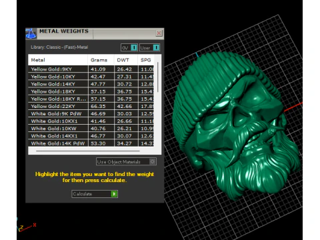Click the 26.21 DWT value
The height and width of the screenshot is (240, 320).
point(125,129)
